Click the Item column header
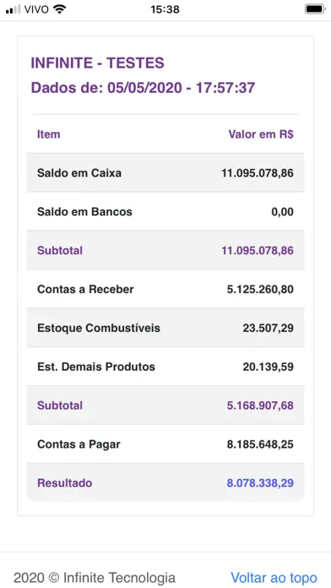The height and width of the screenshot is (588, 331). [48, 134]
